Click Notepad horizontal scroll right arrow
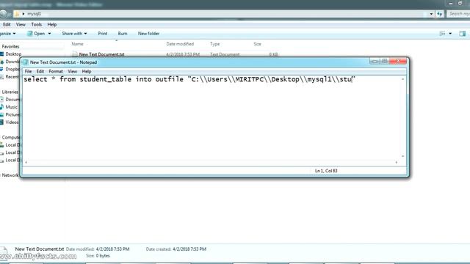The height and width of the screenshot is (264, 470). coord(397,162)
